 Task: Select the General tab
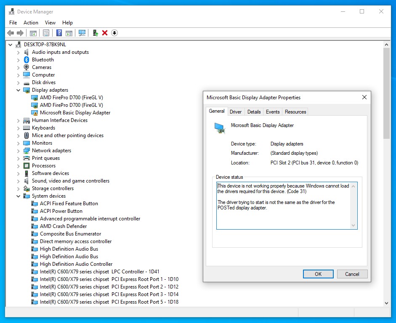(217, 111)
